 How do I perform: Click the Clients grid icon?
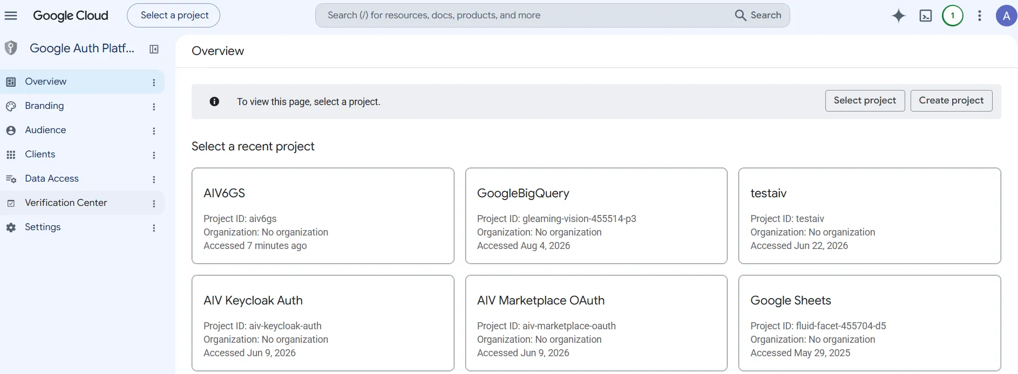click(x=11, y=155)
